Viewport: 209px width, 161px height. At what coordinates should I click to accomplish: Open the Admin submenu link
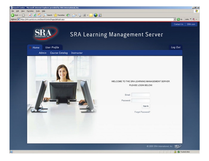coord(42,53)
